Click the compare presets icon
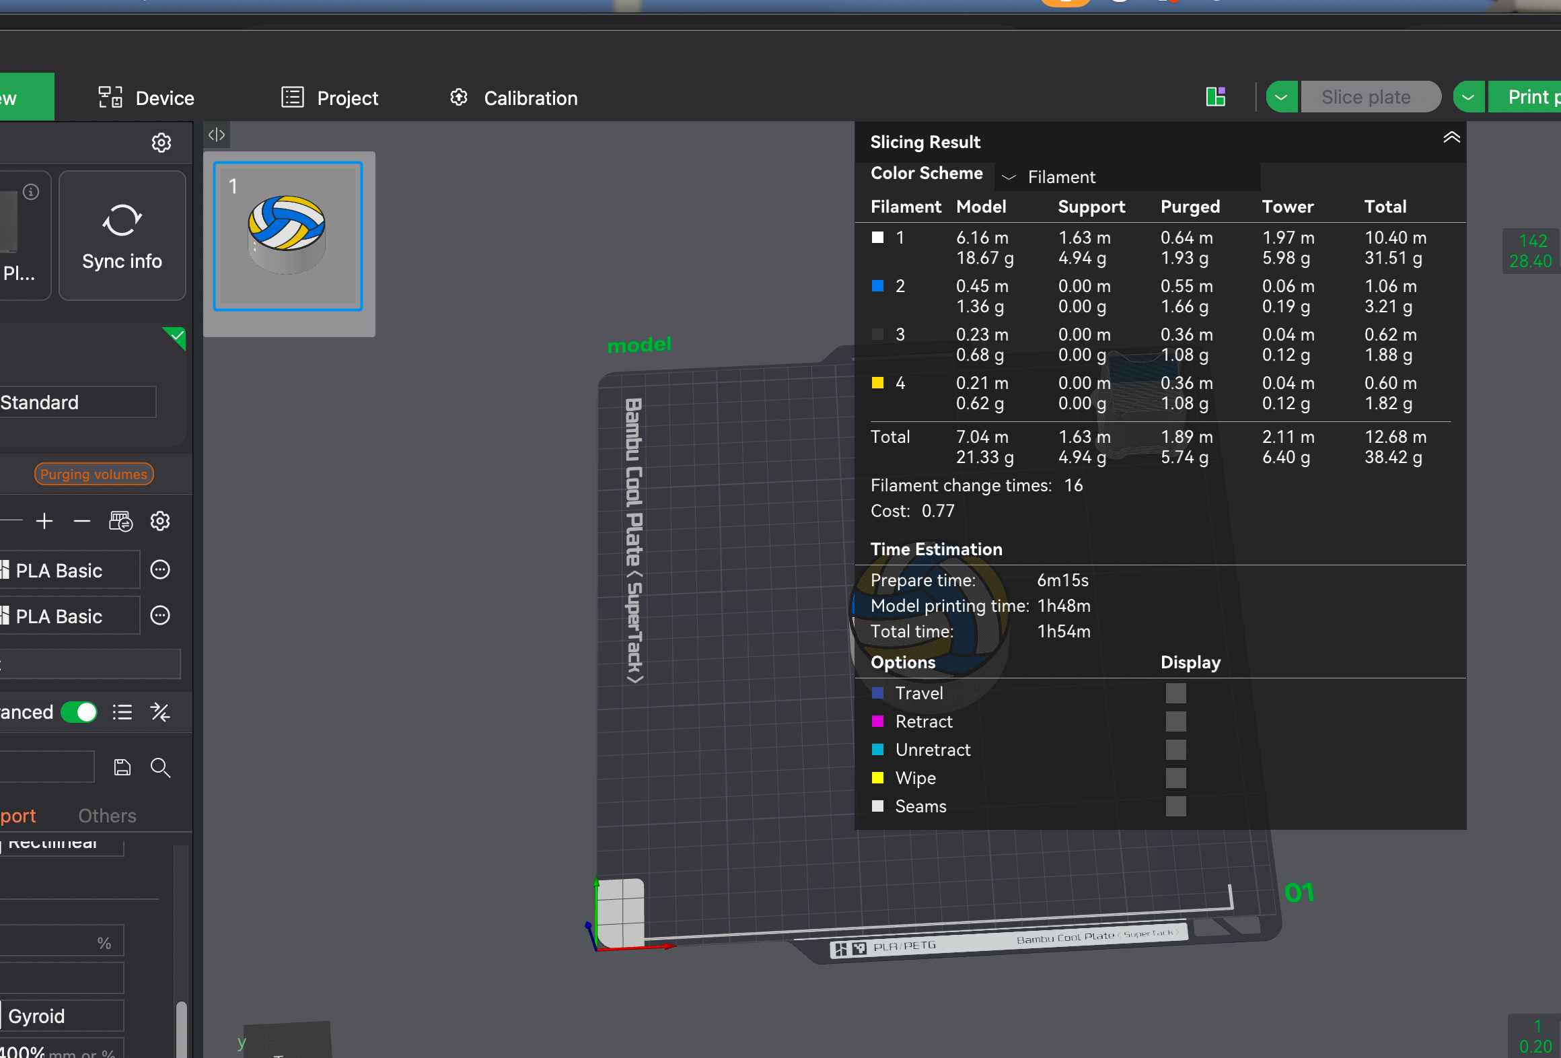The image size is (1561, 1058). (x=160, y=712)
